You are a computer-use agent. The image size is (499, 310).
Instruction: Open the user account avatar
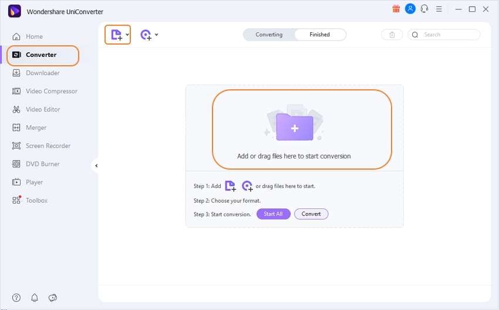(410, 9)
